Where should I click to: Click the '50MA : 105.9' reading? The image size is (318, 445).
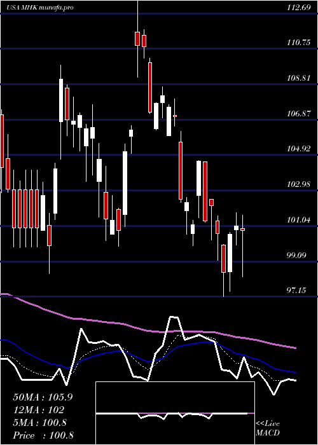(x=43, y=397)
